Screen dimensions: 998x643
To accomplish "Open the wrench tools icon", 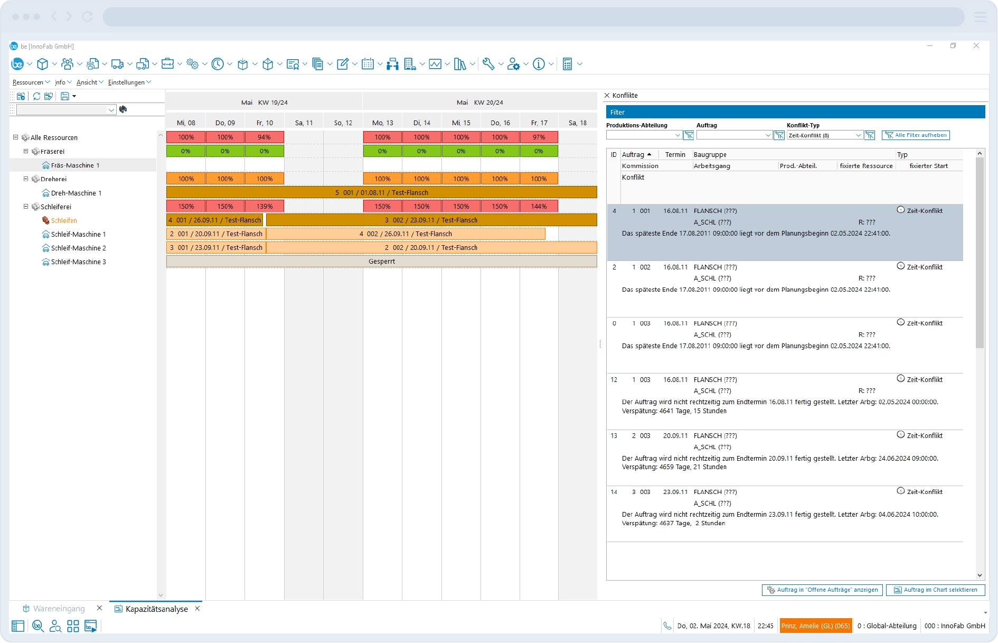I will click(488, 64).
